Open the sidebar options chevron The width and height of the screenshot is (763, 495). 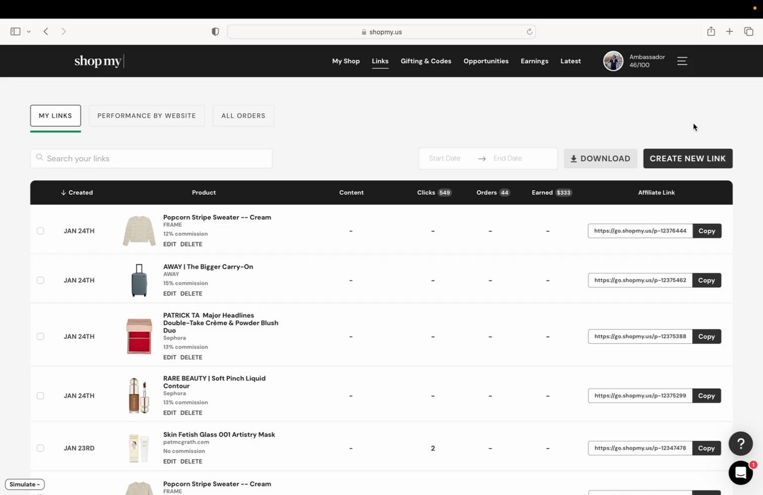[x=29, y=32]
